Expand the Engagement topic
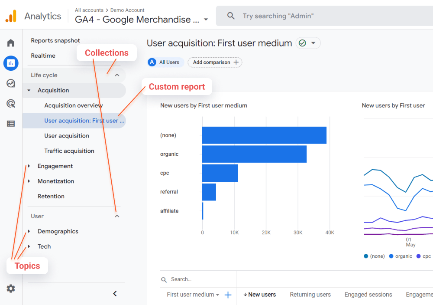This screenshot has width=433, height=305. tap(29, 166)
